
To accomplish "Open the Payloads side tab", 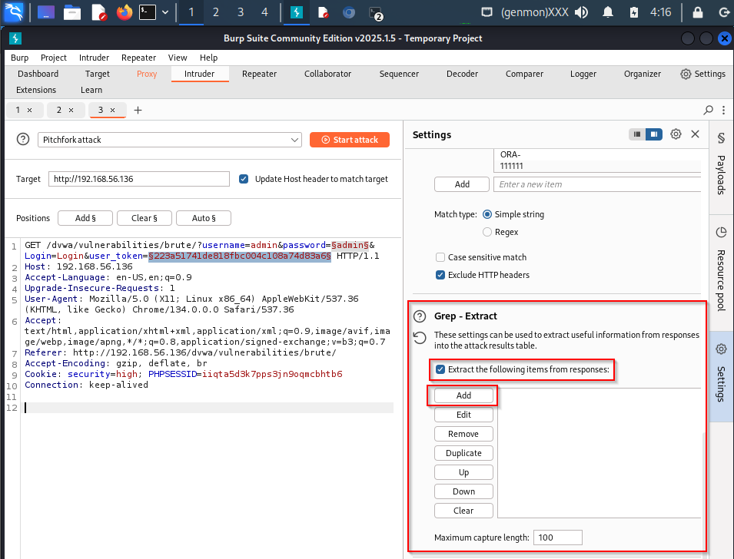I will pos(722,164).
